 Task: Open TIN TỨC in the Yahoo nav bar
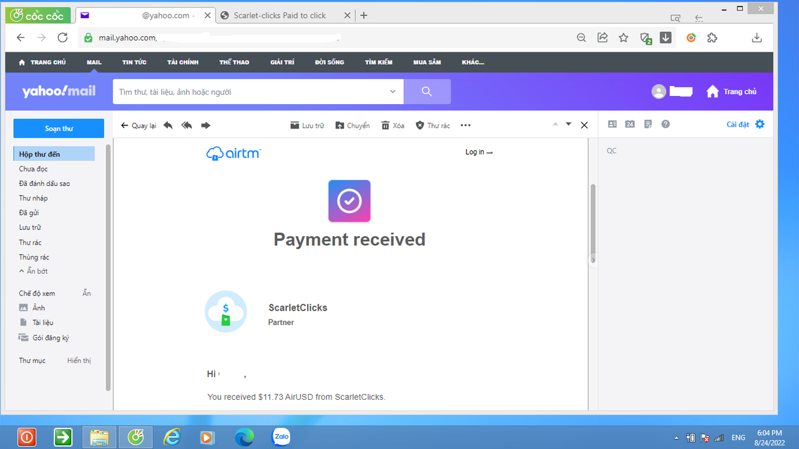coord(134,62)
